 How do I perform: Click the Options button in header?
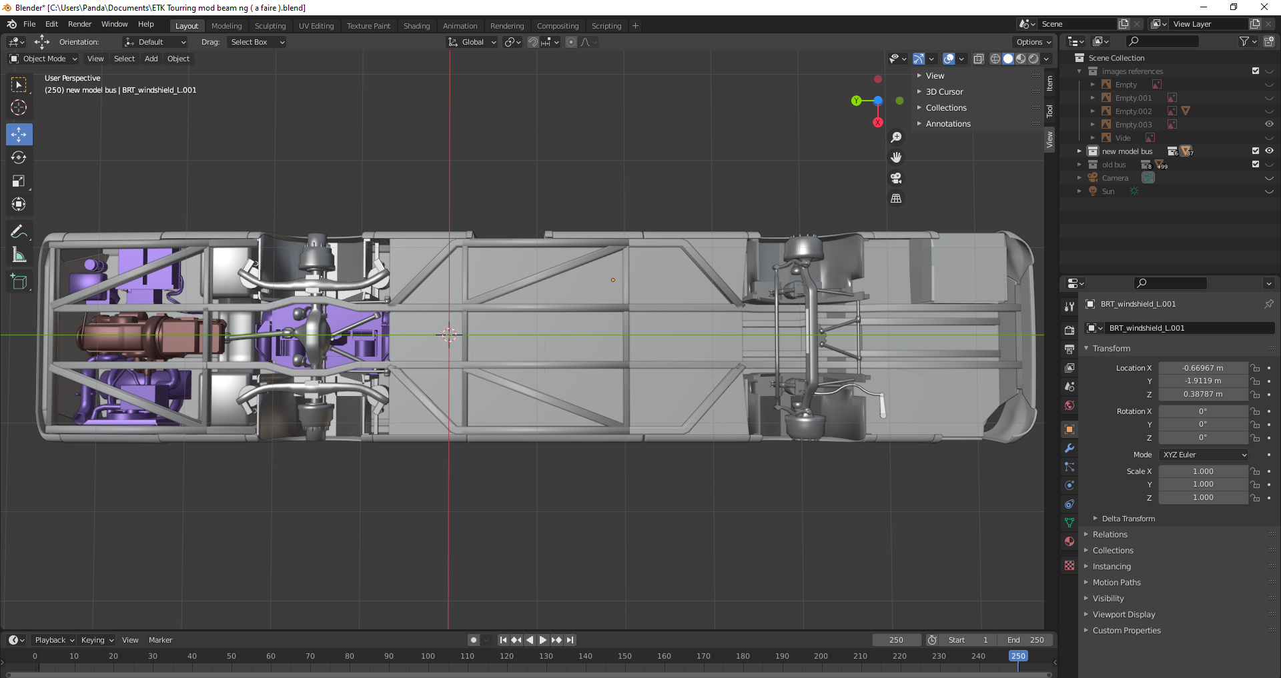pyautogui.click(x=1033, y=42)
